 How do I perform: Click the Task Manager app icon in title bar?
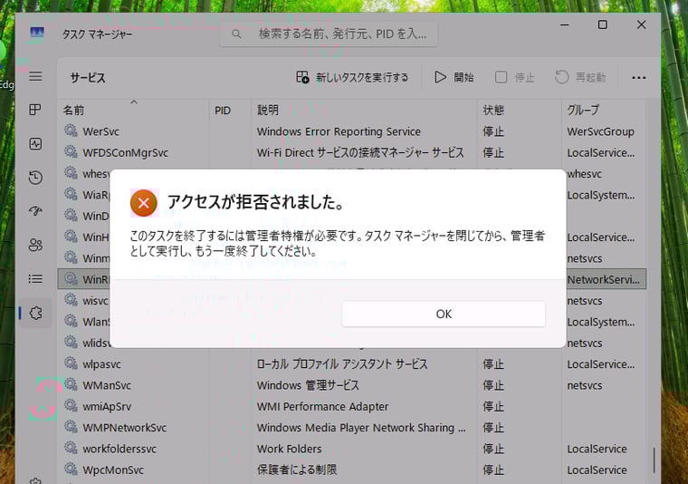[37, 34]
